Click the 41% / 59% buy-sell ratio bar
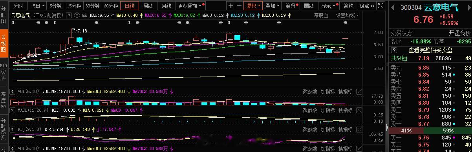This screenshot has width=472, height=152. pyautogui.click(x=431, y=131)
